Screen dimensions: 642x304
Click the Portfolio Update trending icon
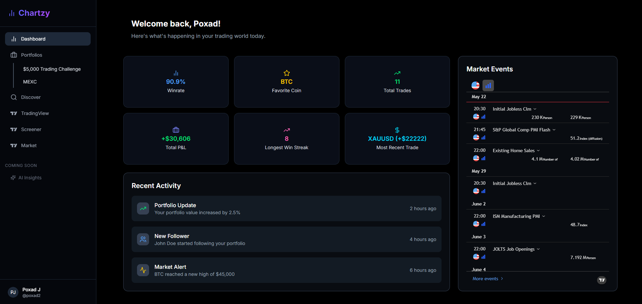143,208
